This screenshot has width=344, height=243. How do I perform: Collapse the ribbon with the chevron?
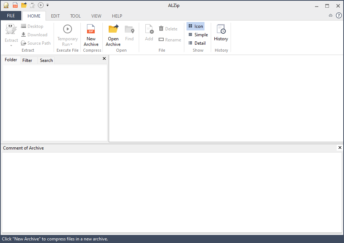330,15
